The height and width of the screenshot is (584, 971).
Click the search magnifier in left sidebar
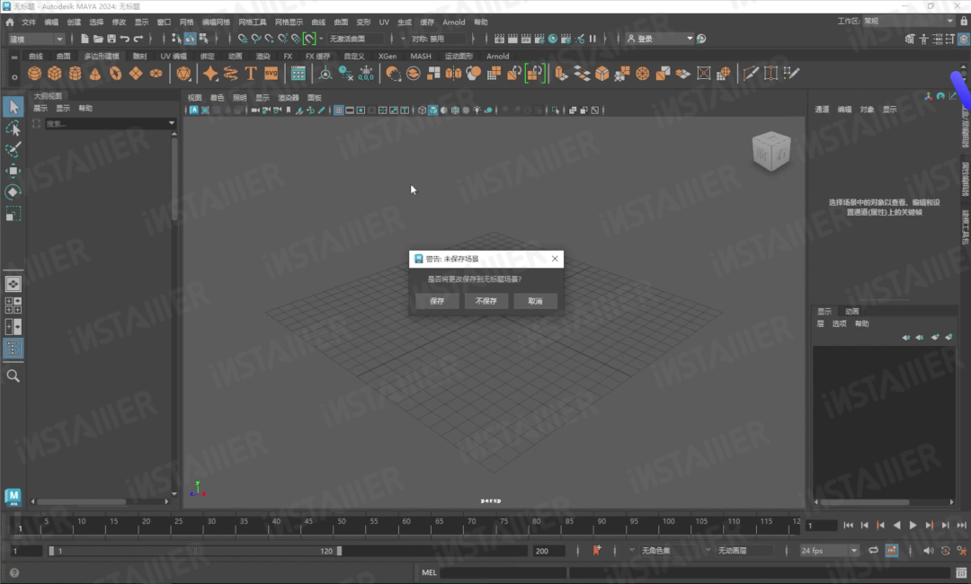click(x=13, y=376)
